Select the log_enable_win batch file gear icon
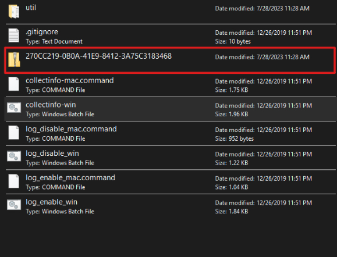This screenshot has height=257, width=337. point(14,205)
